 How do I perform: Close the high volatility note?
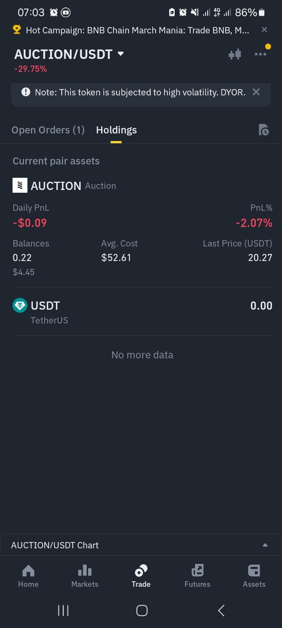(256, 92)
